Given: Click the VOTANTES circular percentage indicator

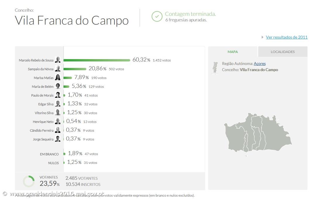Looking at the screenshot, I should [x=28, y=181].
